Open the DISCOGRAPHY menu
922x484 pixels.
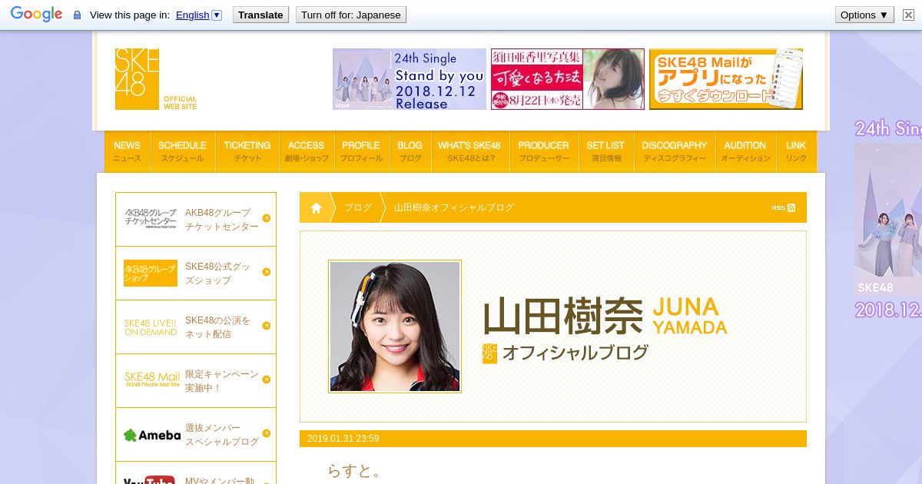[x=675, y=151]
